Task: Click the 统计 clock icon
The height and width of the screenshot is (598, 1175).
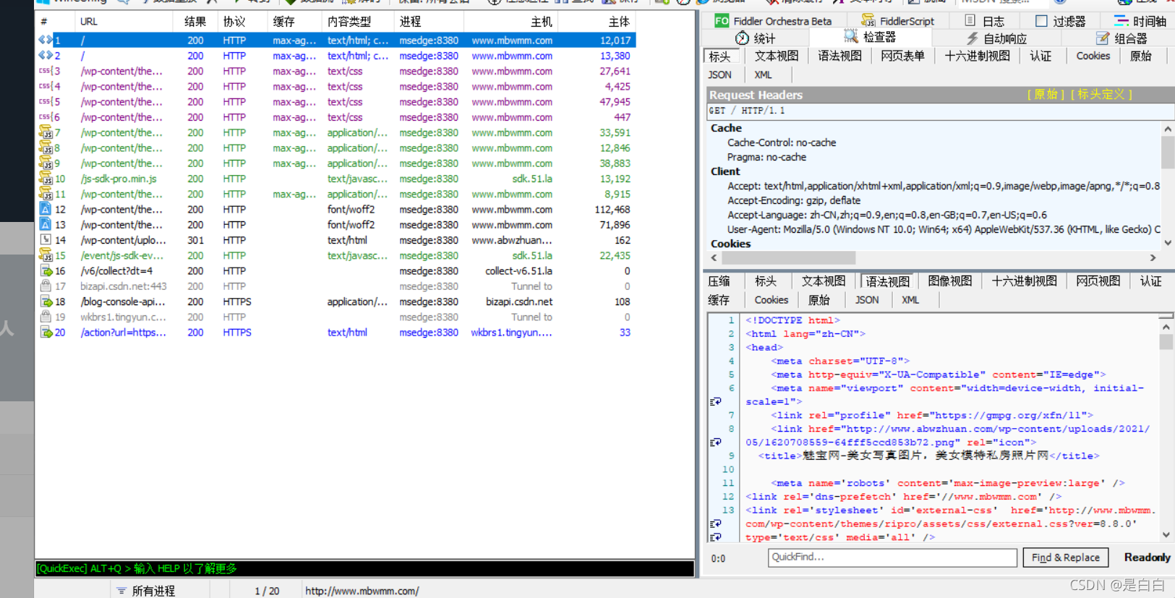Action: click(x=742, y=38)
